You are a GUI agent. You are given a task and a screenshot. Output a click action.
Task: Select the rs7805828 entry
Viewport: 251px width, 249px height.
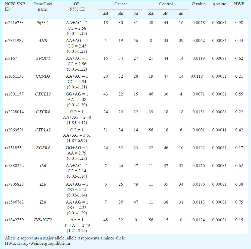14,184
